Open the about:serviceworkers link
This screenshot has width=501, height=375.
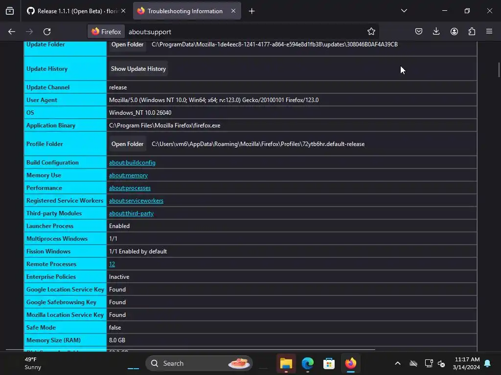point(136,201)
